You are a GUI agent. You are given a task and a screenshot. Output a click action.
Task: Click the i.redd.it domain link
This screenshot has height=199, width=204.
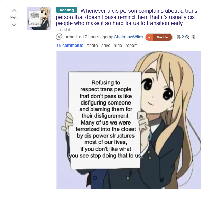coord(63,30)
